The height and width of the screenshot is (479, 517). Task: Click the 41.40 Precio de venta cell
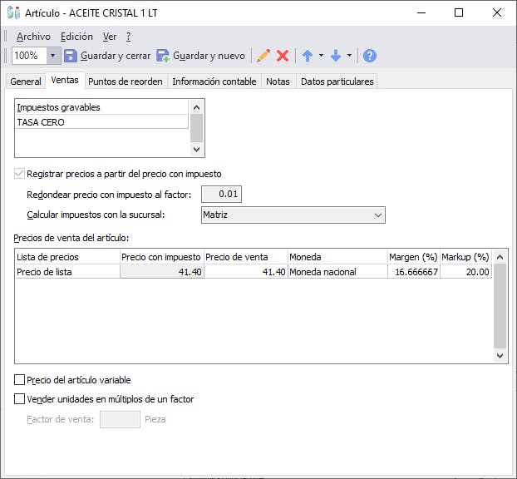click(246, 272)
